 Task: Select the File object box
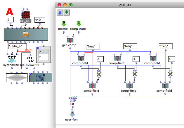click(41, 77)
